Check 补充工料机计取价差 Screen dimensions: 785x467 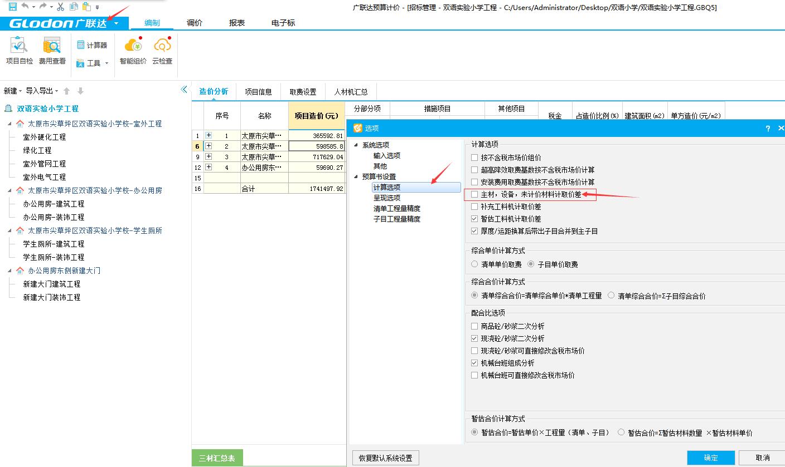[474, 207]
